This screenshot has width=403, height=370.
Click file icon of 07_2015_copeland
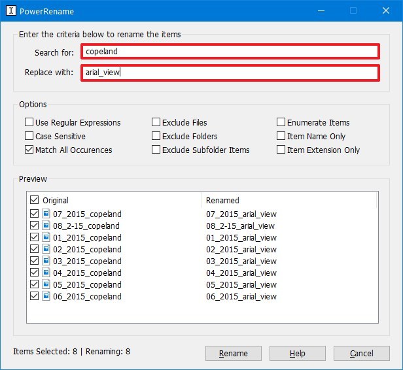click(46, 214)
